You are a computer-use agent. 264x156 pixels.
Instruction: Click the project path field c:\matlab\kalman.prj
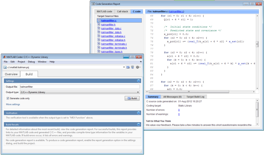click(65, 67)
